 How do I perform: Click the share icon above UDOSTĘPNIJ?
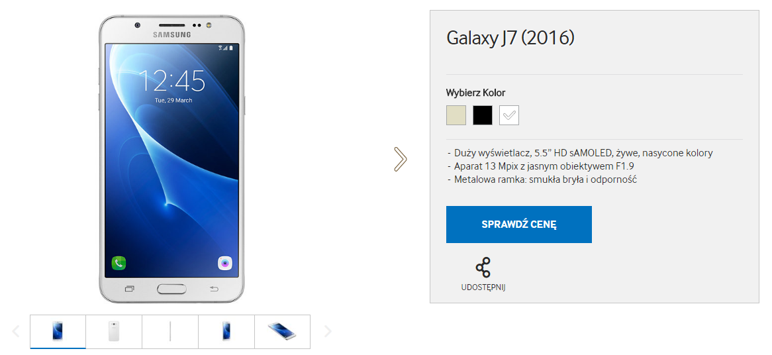(483, 268)
